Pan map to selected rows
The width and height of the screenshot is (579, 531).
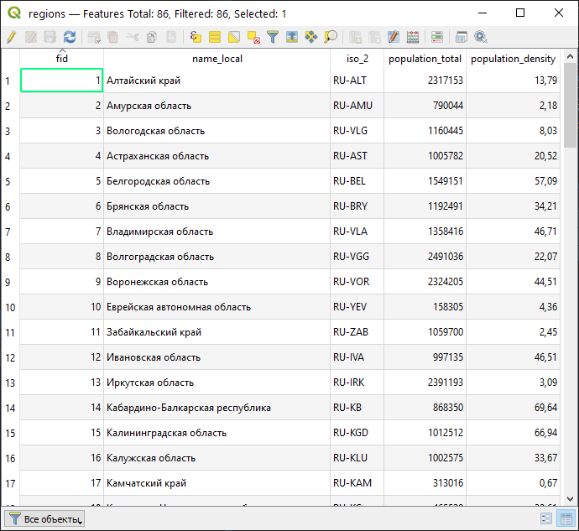coord(311,37)
